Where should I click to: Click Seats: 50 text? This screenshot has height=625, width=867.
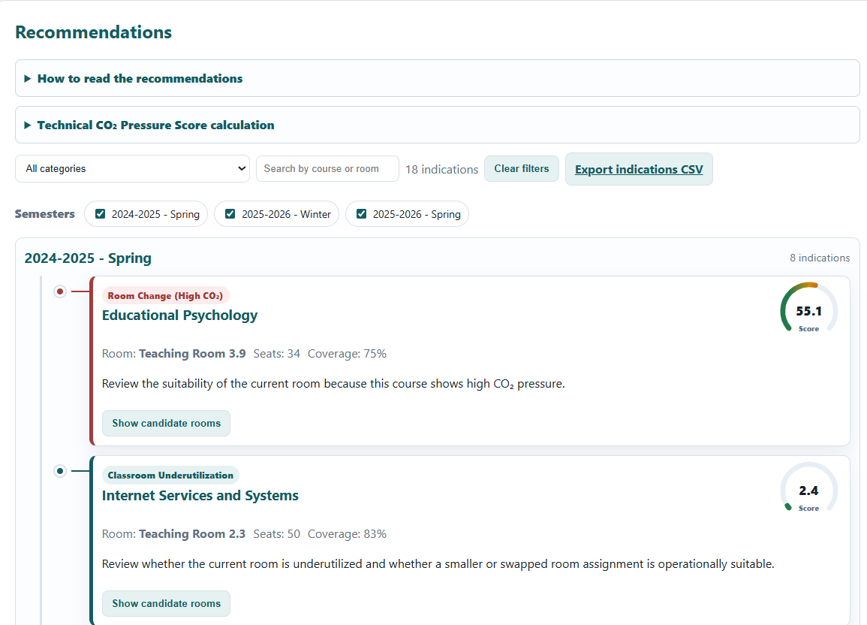276,534
